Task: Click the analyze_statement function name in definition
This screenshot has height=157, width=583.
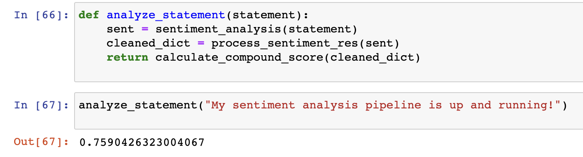Action: click(166, 16)
